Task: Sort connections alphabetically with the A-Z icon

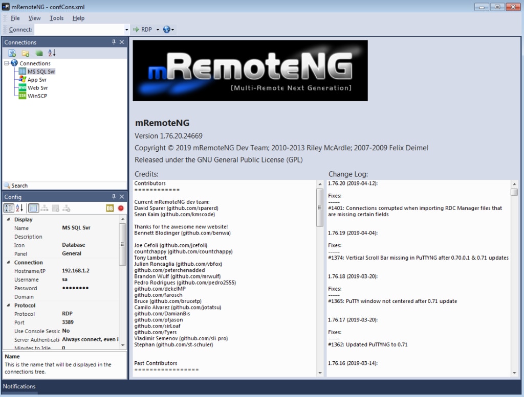Action: click(52, 53)
